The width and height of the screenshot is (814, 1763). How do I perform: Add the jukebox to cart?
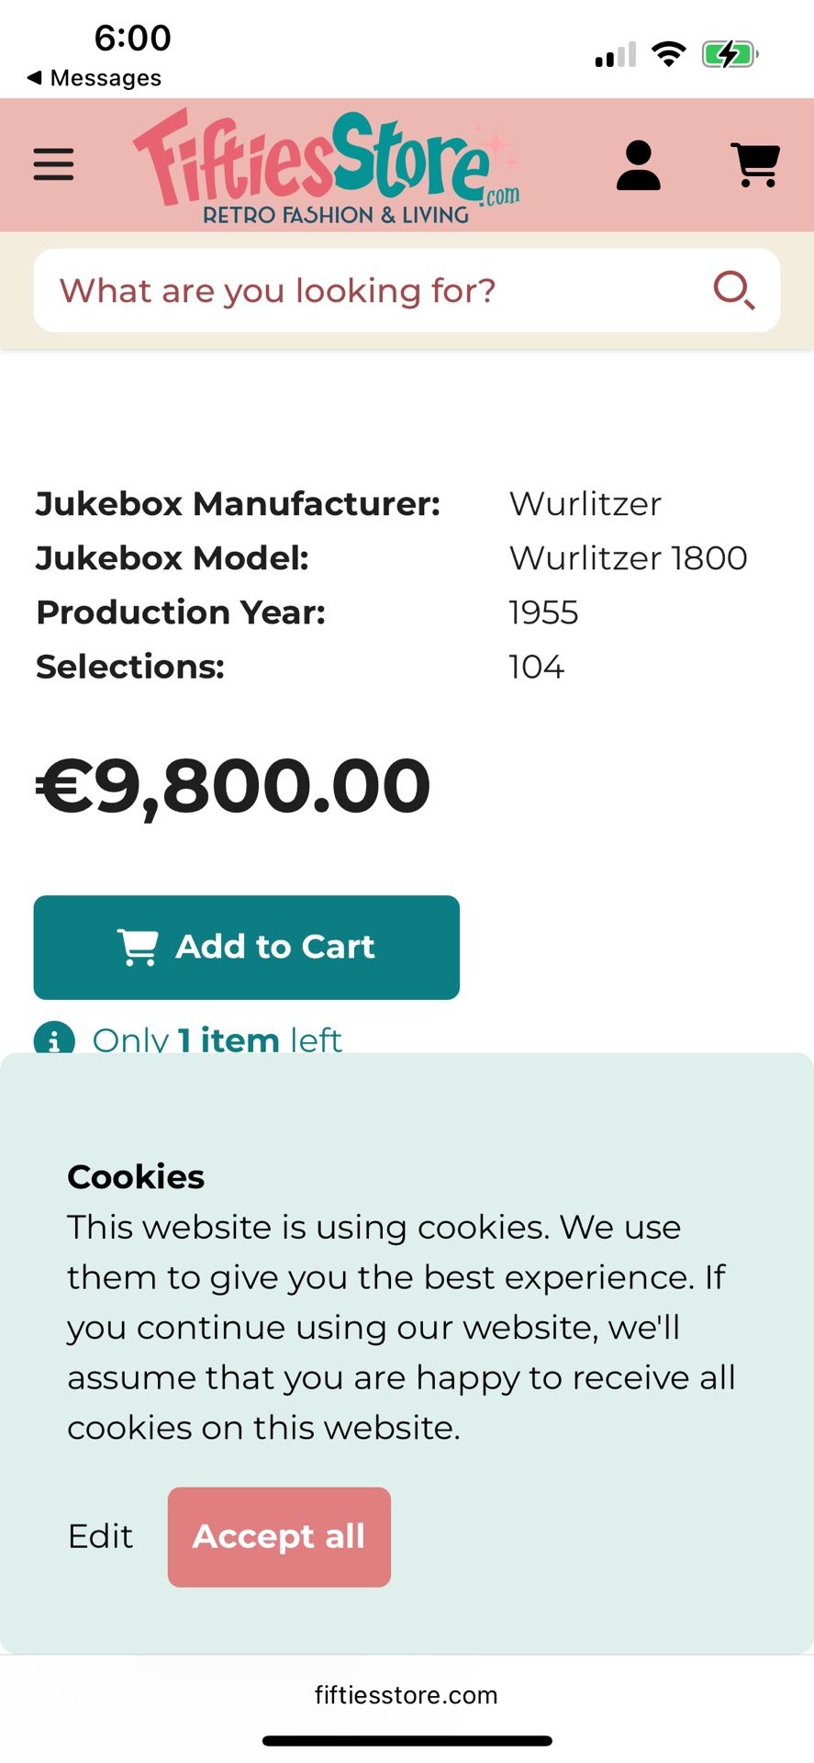(x=246, y=947)
